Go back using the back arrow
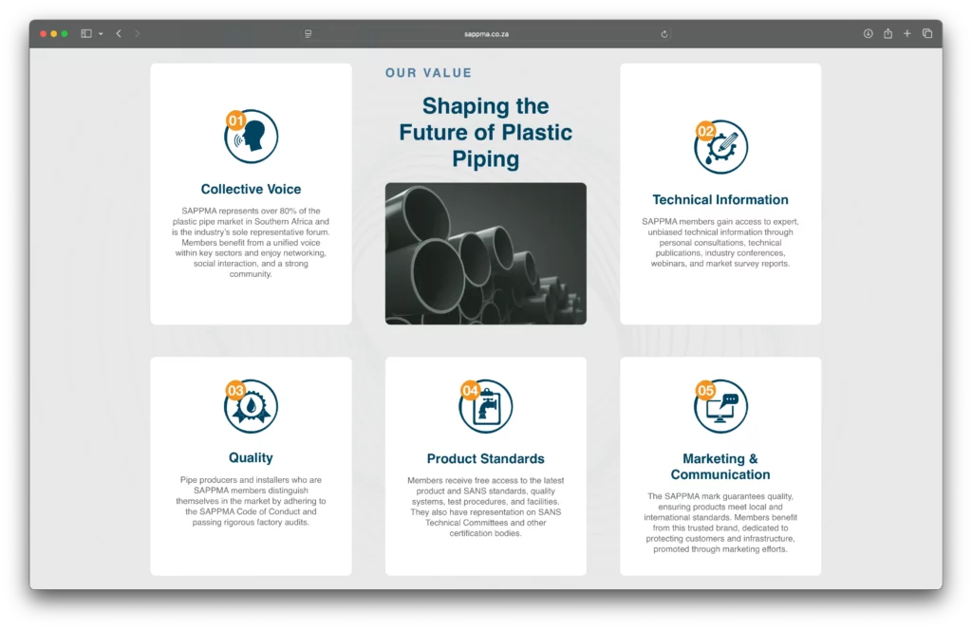This screenshot has width=972, height=629. pos(119,34)
